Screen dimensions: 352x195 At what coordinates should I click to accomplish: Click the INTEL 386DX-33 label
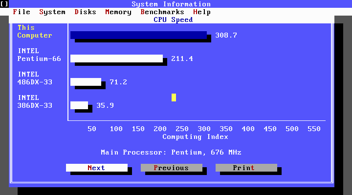tap(35, 101)
